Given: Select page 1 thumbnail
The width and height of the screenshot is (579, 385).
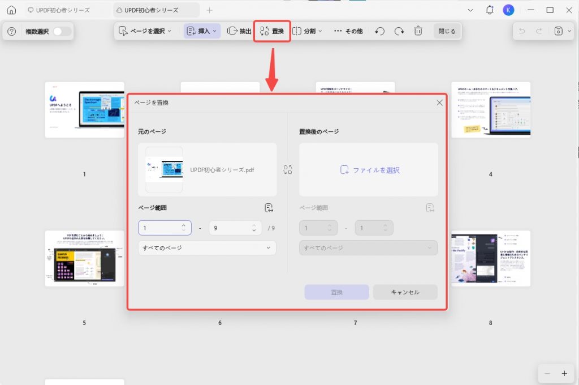Looking at the screenshot, I should pos(85,110).
